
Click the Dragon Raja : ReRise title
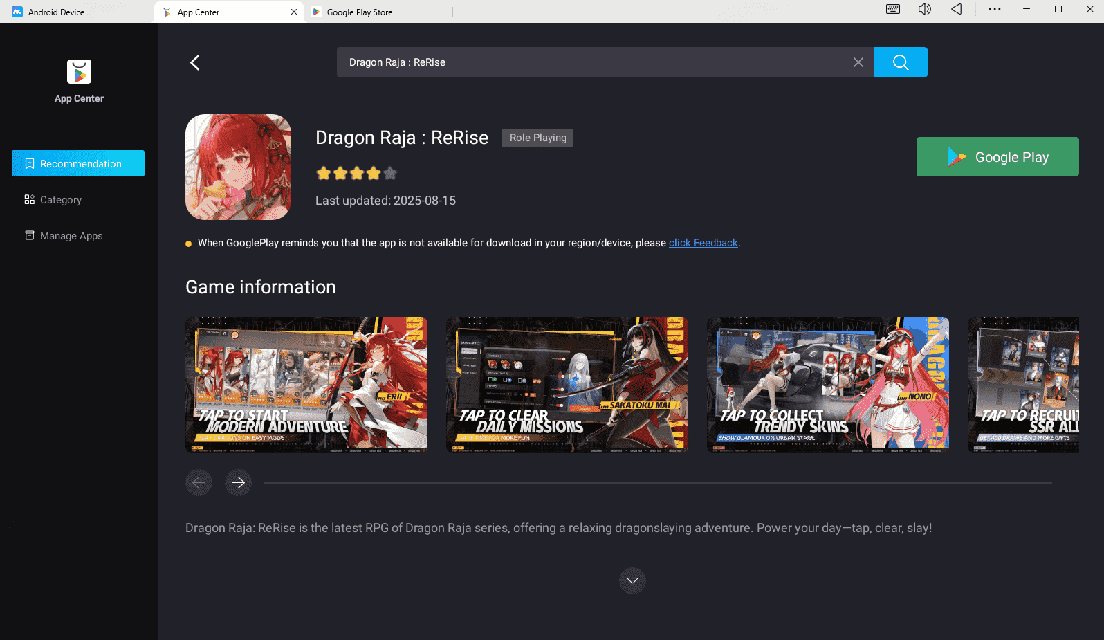402,138
